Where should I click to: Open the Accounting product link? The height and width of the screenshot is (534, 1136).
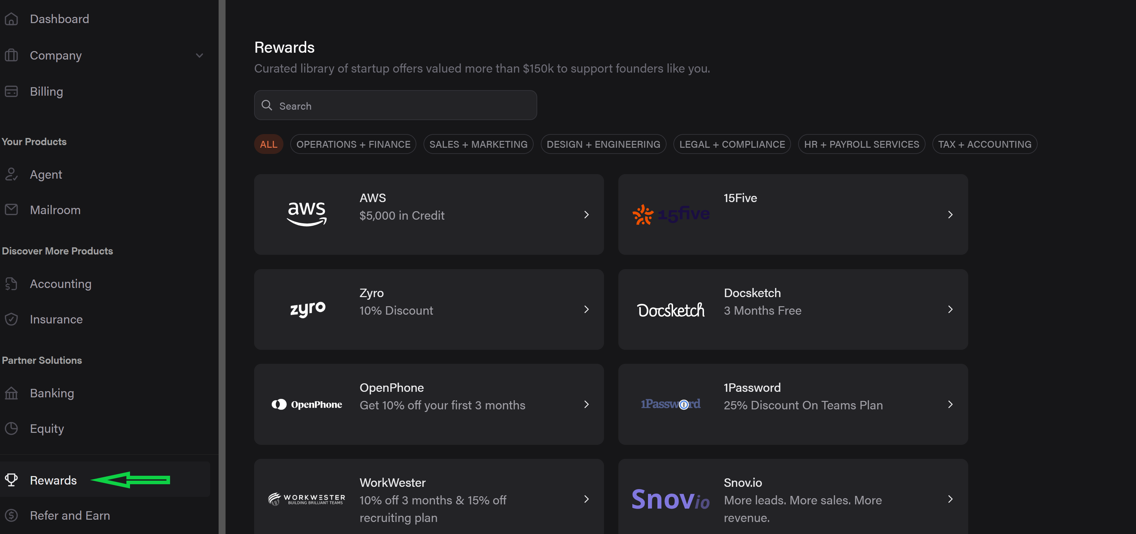point(60,284)
